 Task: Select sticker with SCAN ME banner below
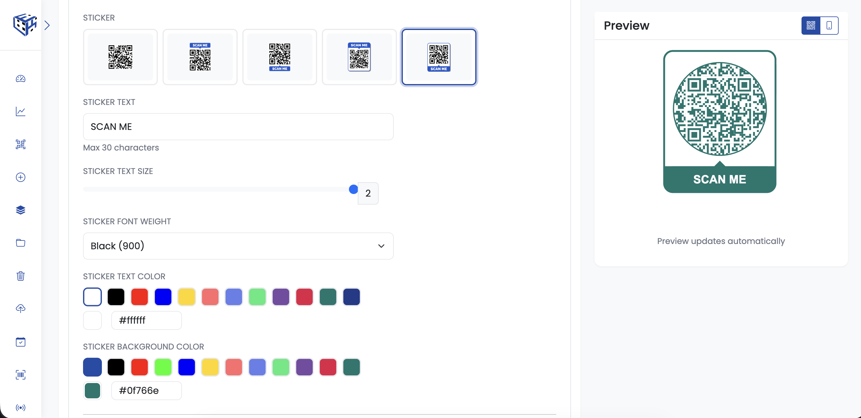coord(279,57)
